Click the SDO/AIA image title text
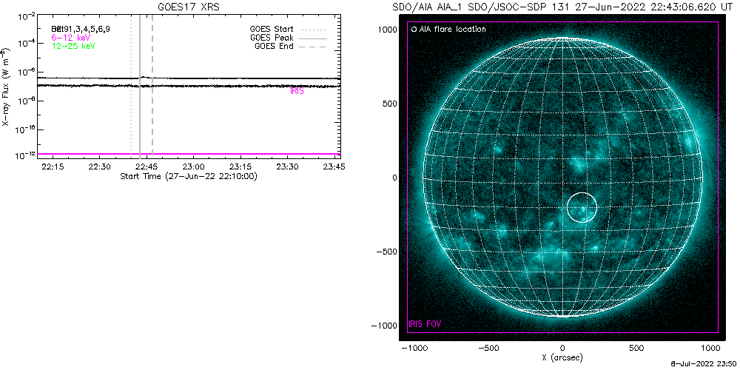 562,7
